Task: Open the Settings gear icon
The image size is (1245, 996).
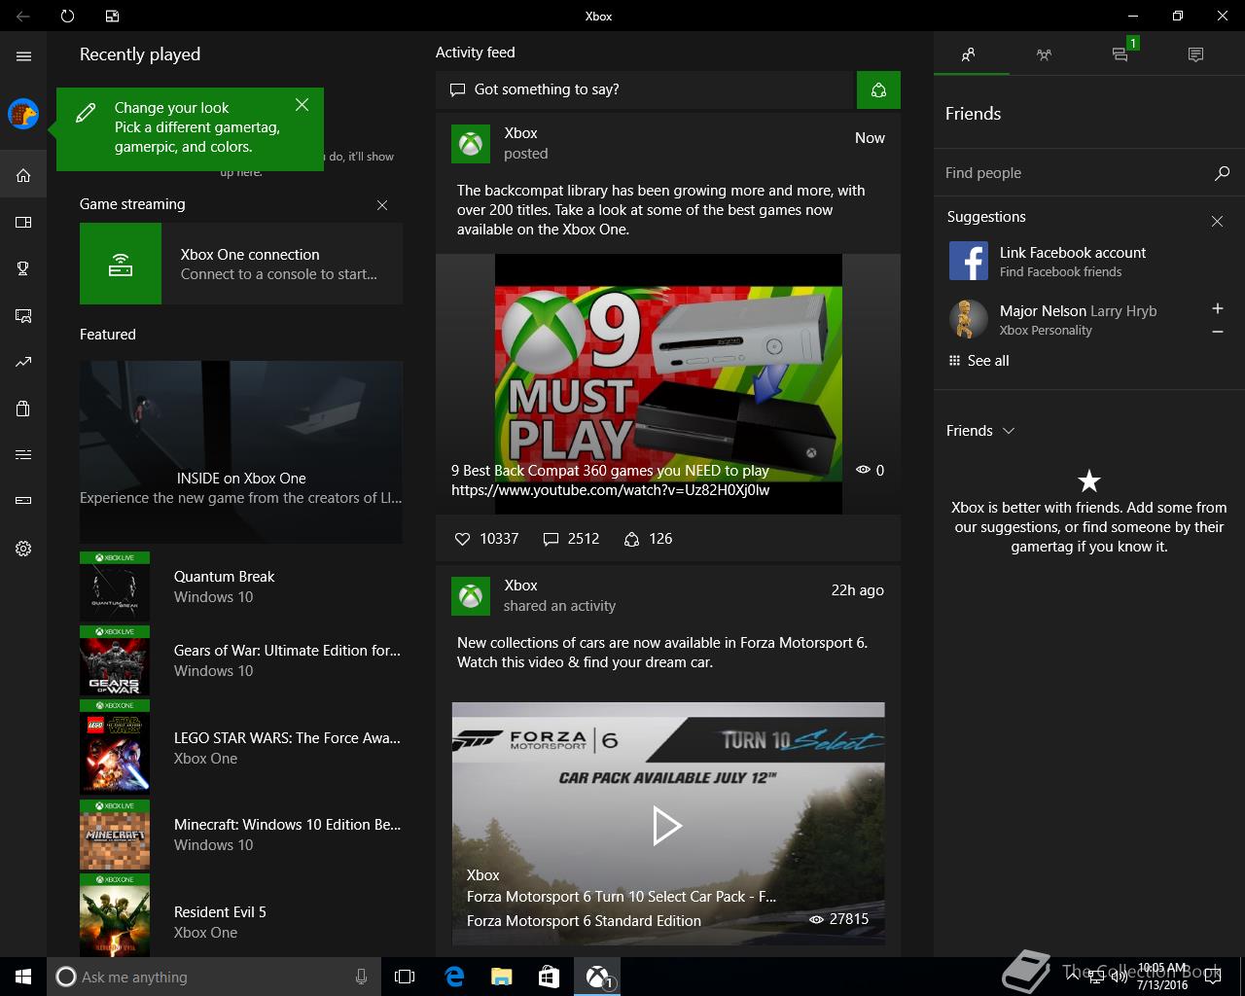Action: tap(23, 549)
